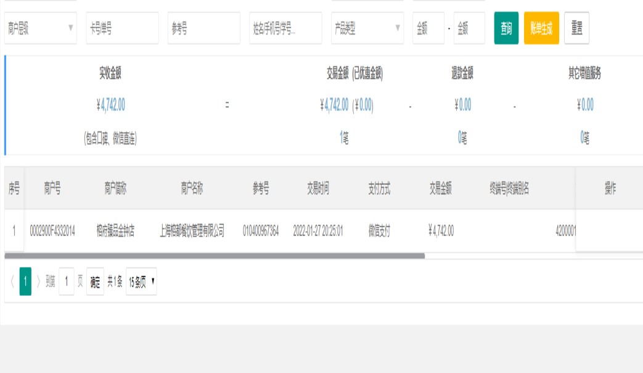The height and width of the screenshot is (373, 643).
Task: Go to previous page arrow
Action: 12,282
